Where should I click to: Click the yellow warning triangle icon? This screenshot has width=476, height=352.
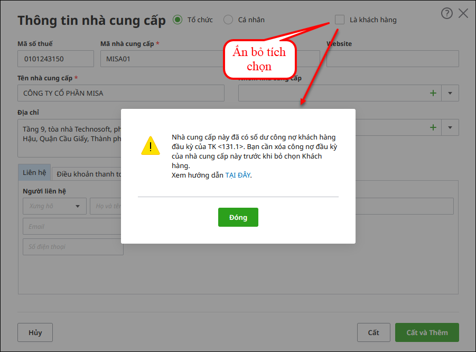click(x=151, y=145)
